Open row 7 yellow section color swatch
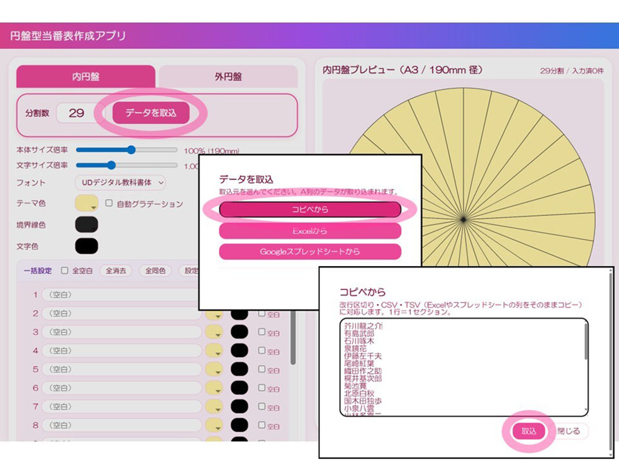619x464 pixels. (214, 406)
